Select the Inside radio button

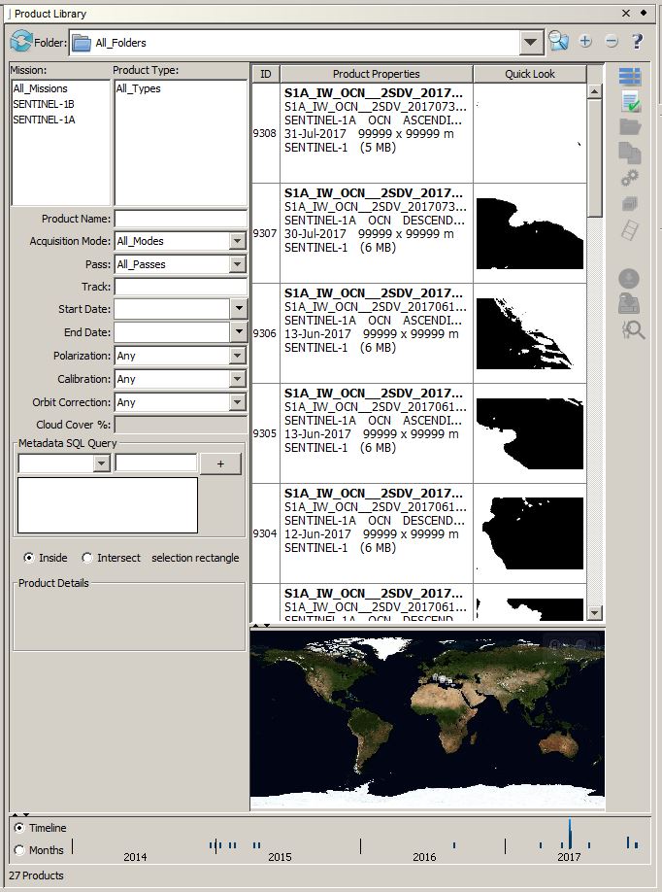[28, 558]
